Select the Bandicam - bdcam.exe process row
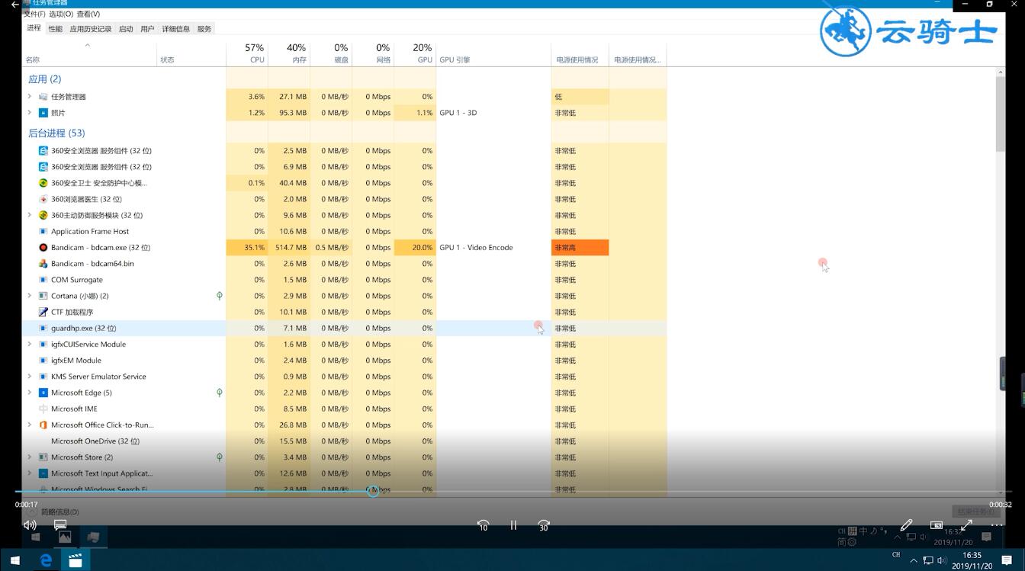 (x=344, y=247)
